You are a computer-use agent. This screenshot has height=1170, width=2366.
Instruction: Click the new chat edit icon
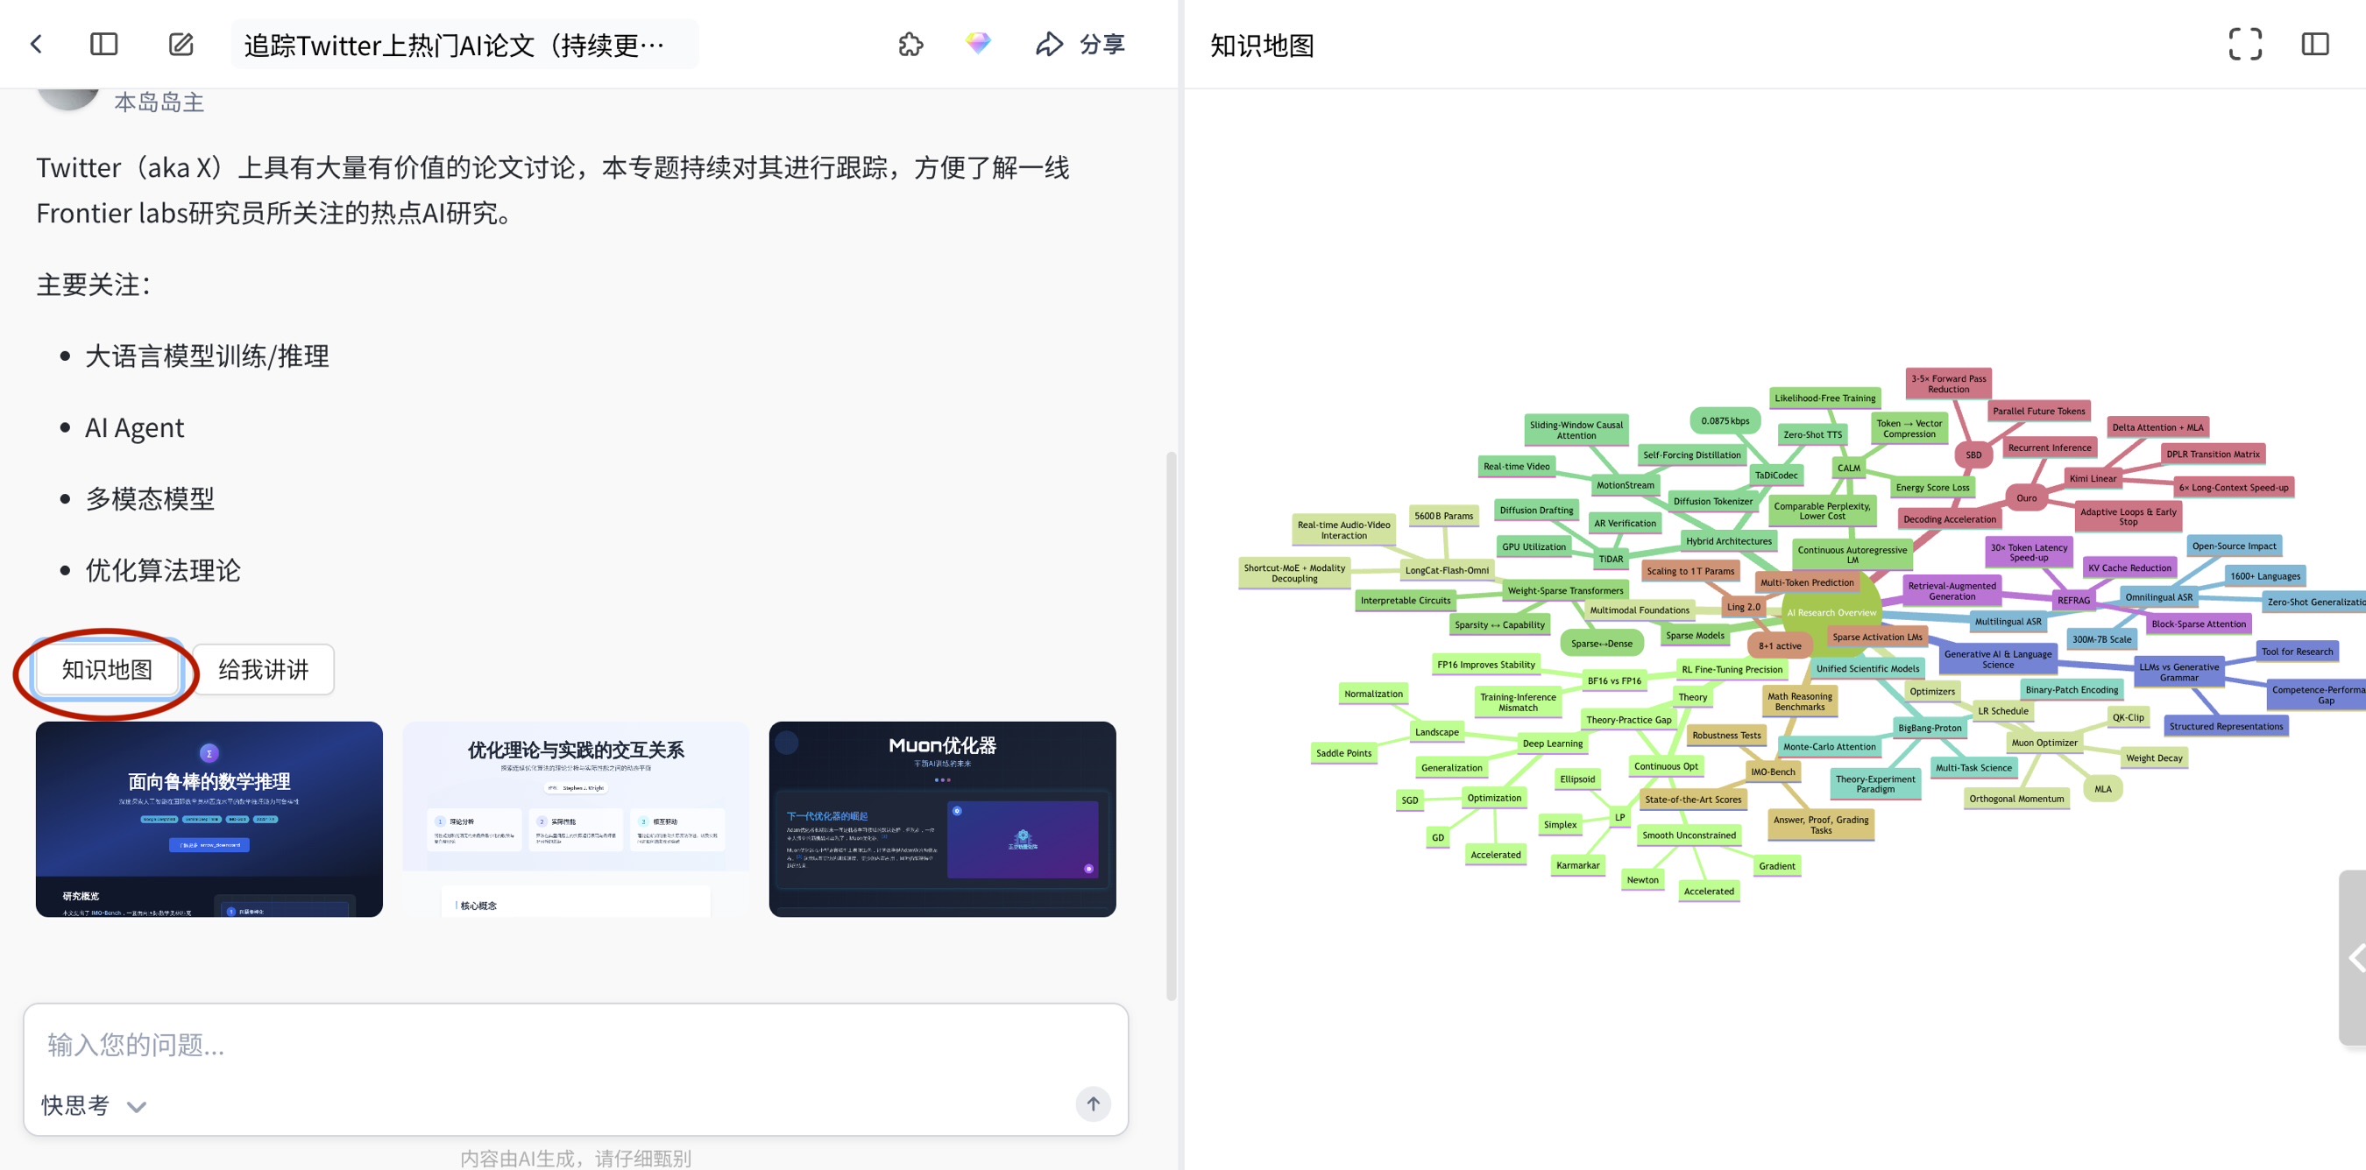181,44
